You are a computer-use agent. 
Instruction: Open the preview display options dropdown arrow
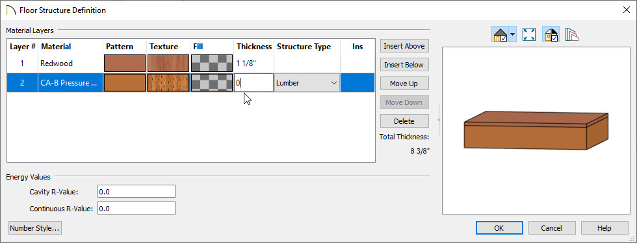tap(512, 34)
